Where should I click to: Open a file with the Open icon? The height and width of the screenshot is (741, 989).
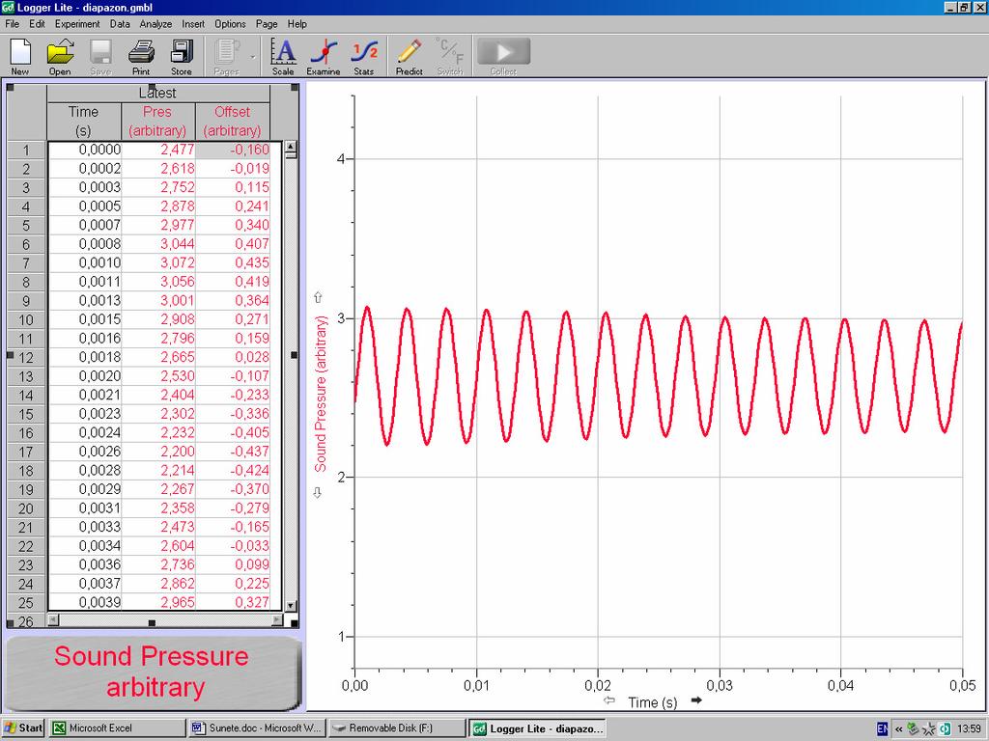[60, 56]
